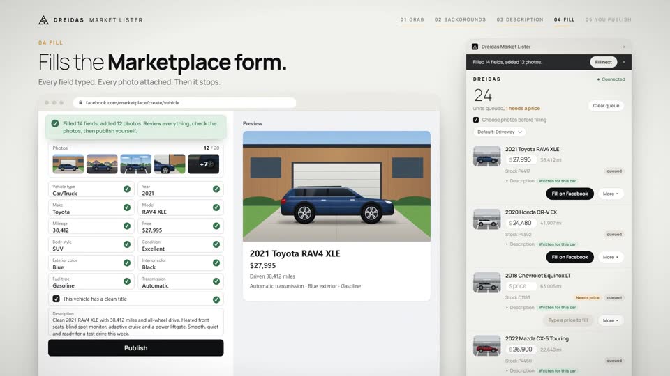This screenshot has height=376, width=670.
Task: Edit the $27,995 price in queue panel
Action: (521, 159)
